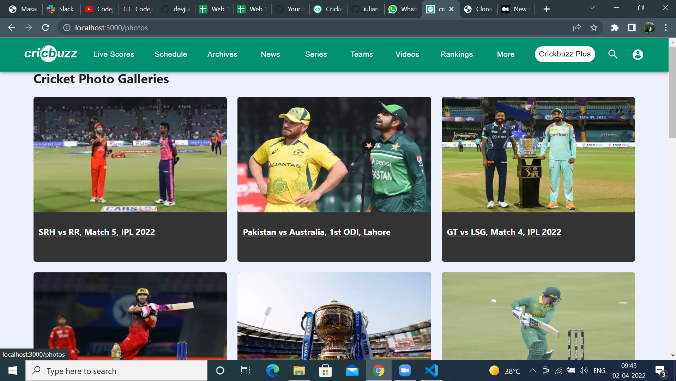The height and width of the screenshot is (381, 676).
Task: Click the site information icon in address bar
Action: point(66,28)
